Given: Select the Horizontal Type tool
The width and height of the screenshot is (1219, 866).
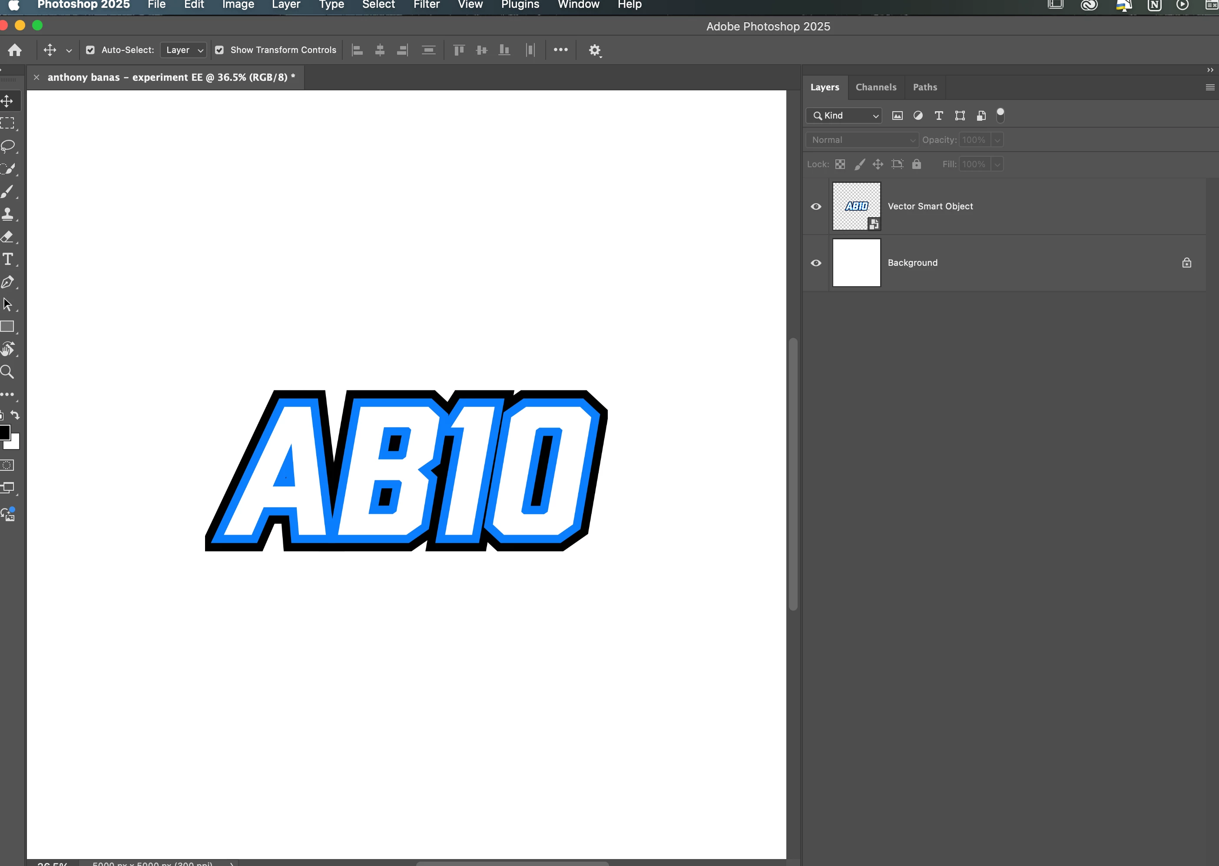Looking at the screenshot, I should 8,259.
